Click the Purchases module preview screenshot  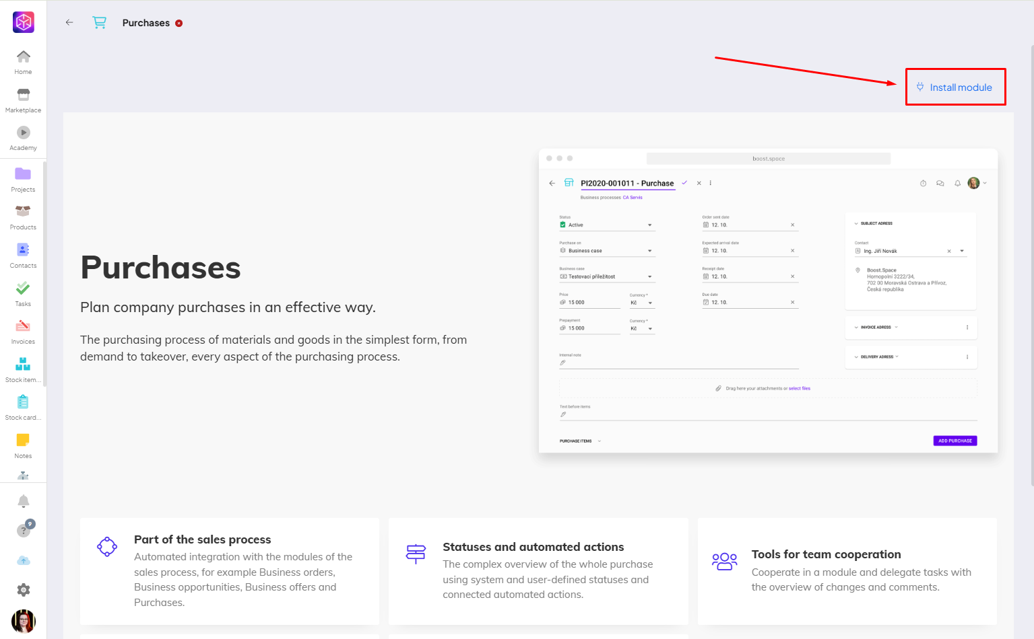(768, 301)
